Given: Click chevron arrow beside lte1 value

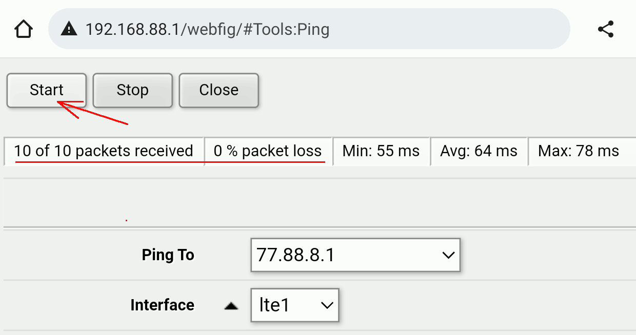Looking at the screenshot, I should tap(327, 305).
